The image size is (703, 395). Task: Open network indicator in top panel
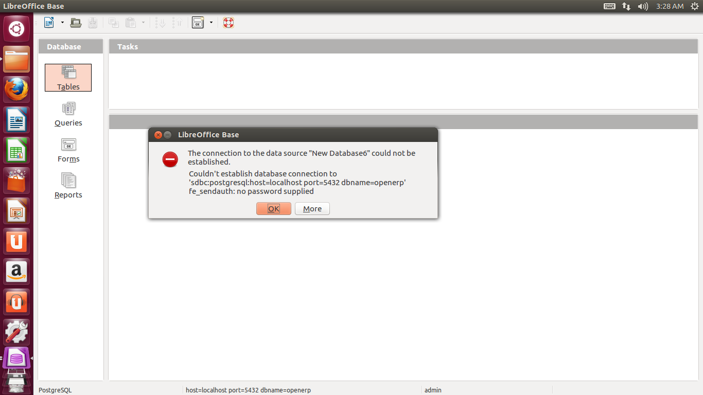point(626,6)
